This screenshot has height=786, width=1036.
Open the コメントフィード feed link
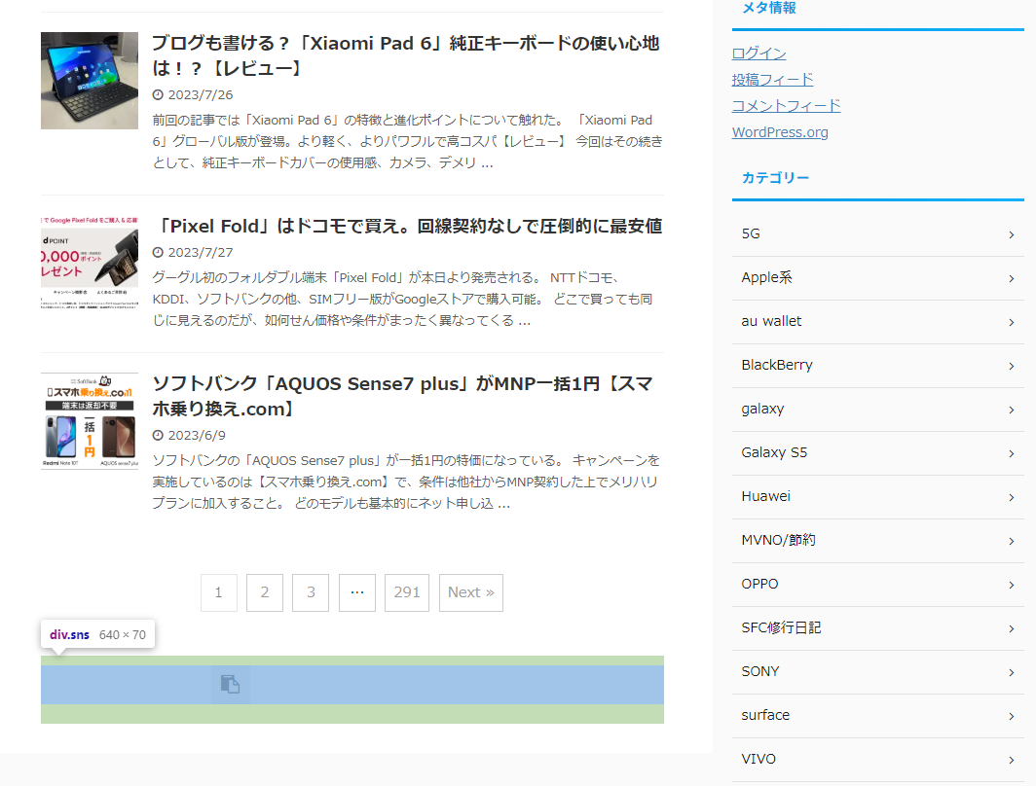785,105
